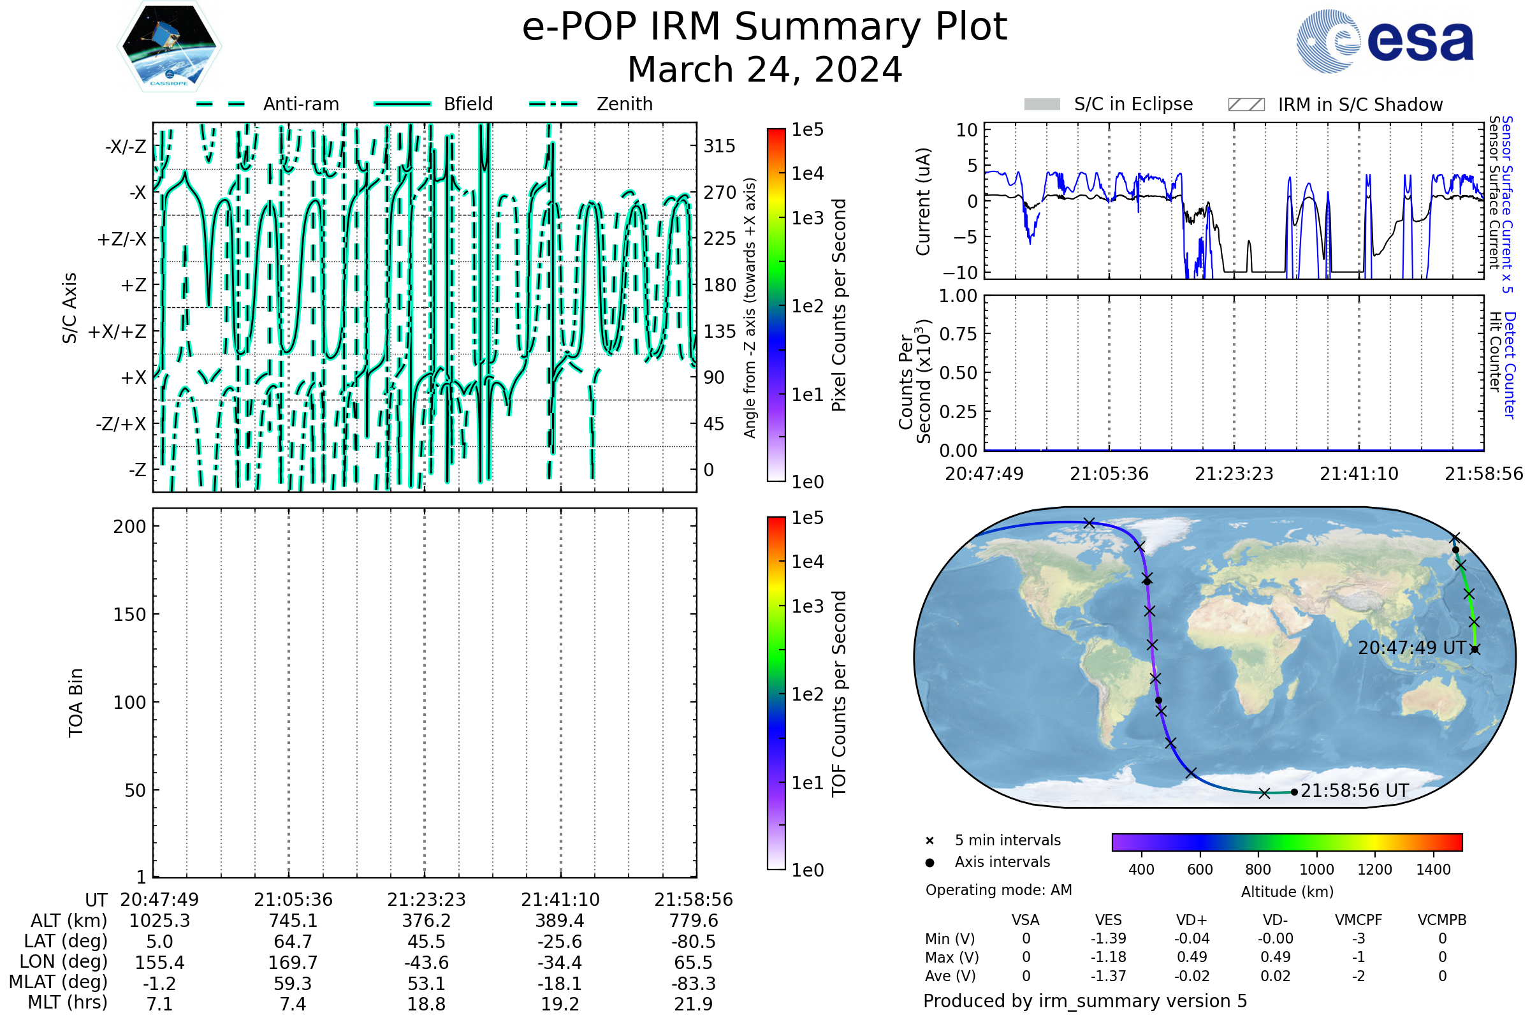Screen dimensions: 1530x1020
Task: Click the Anti-ram dashed line legend sample
Action: (221, 104)
